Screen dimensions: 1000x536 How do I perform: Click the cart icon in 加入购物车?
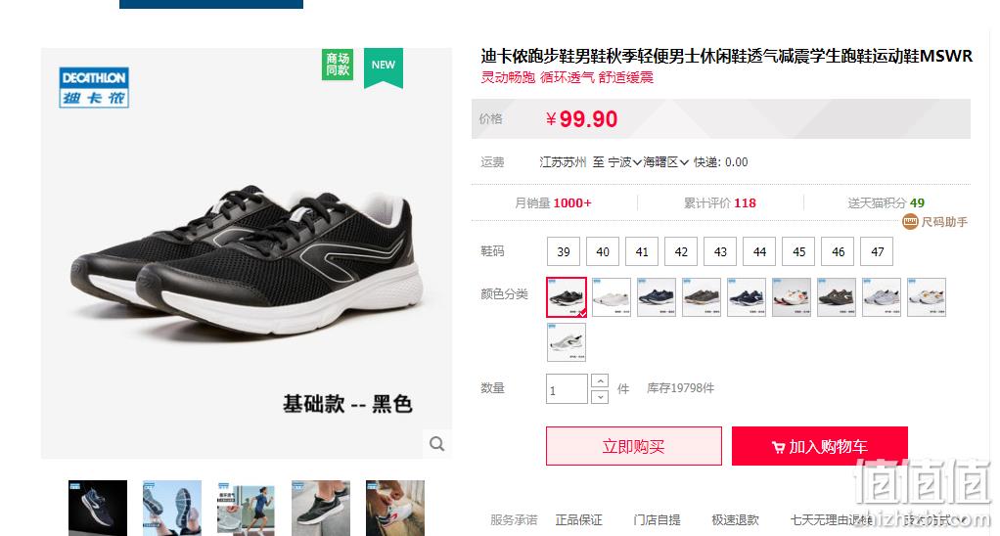pos(778,447)
